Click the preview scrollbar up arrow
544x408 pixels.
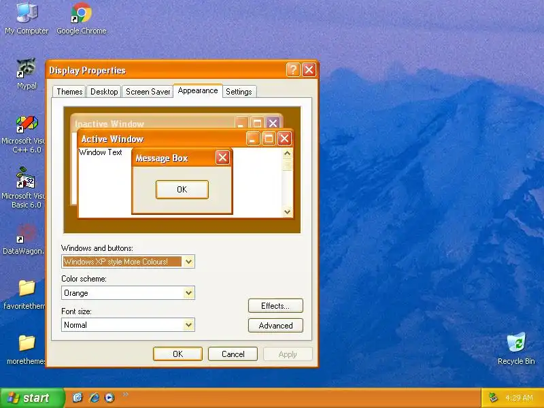tap(287, 153)
